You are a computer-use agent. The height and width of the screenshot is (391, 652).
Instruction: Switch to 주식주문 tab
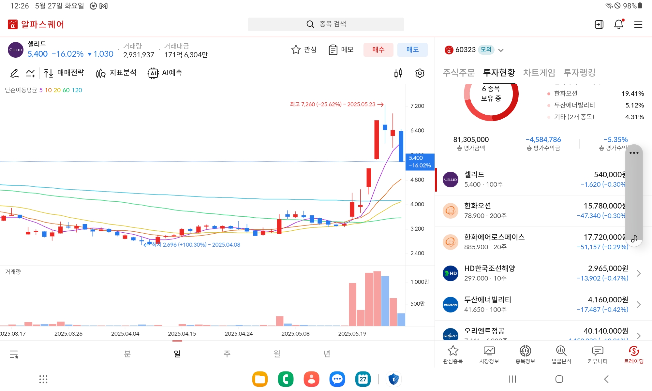[459, 72]
